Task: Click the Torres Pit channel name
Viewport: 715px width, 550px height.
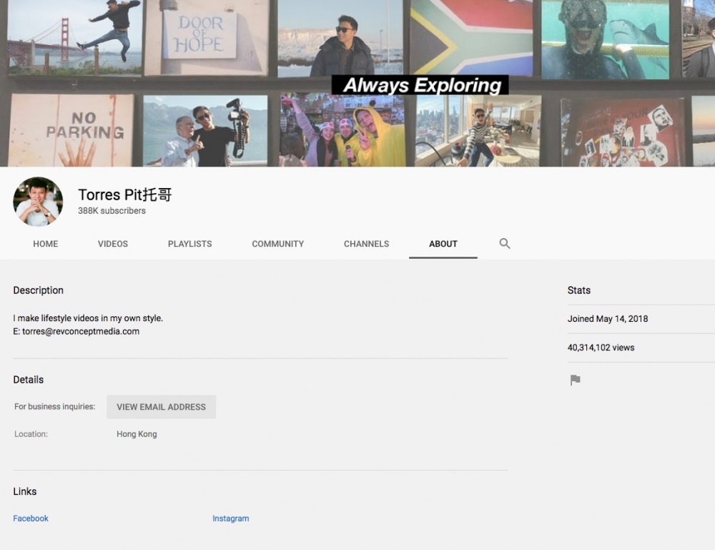Action: tap(125, 195)
